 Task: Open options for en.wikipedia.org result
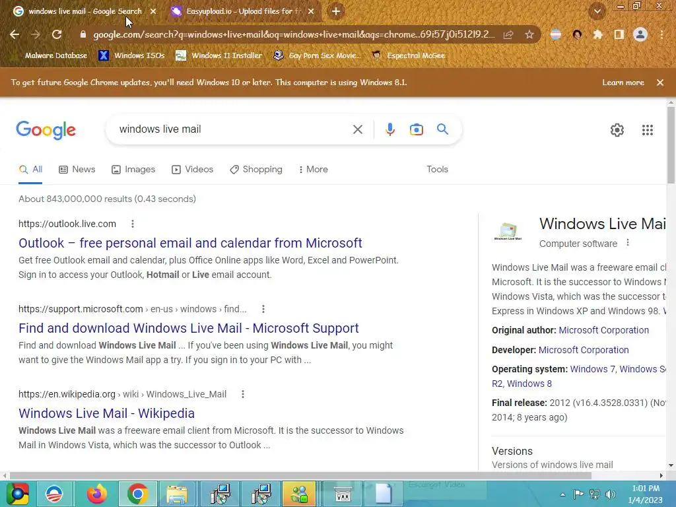coord(243,394)
